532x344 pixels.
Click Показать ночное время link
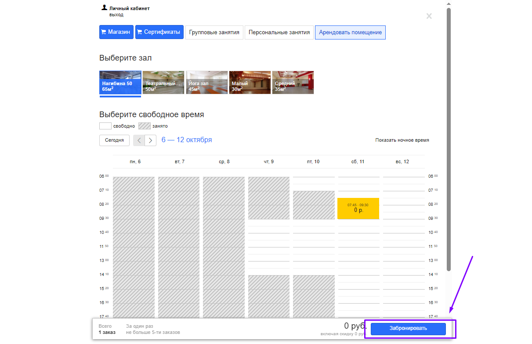pyautogui.click(x=402, y=140)
